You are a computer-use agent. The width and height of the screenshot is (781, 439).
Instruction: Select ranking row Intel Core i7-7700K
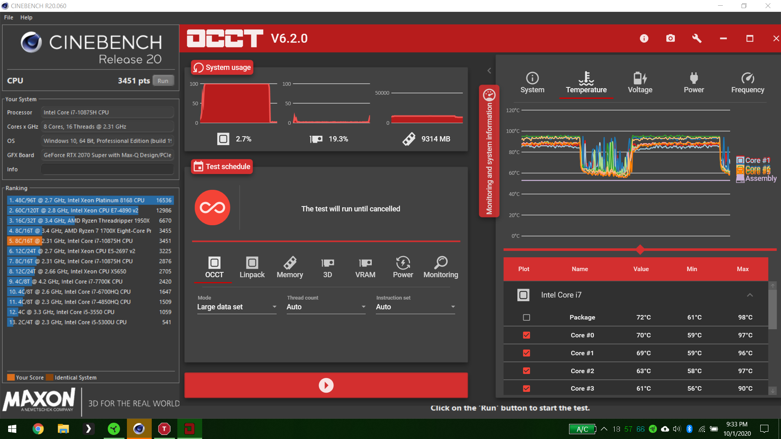pos(90,282)
